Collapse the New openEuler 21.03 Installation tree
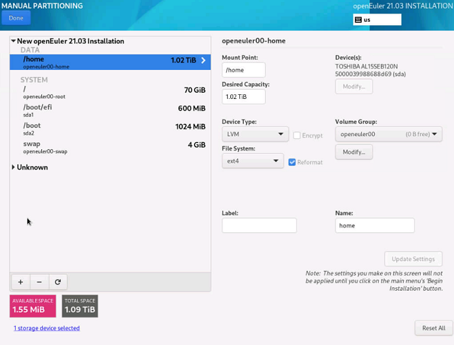 pos(14,41)
